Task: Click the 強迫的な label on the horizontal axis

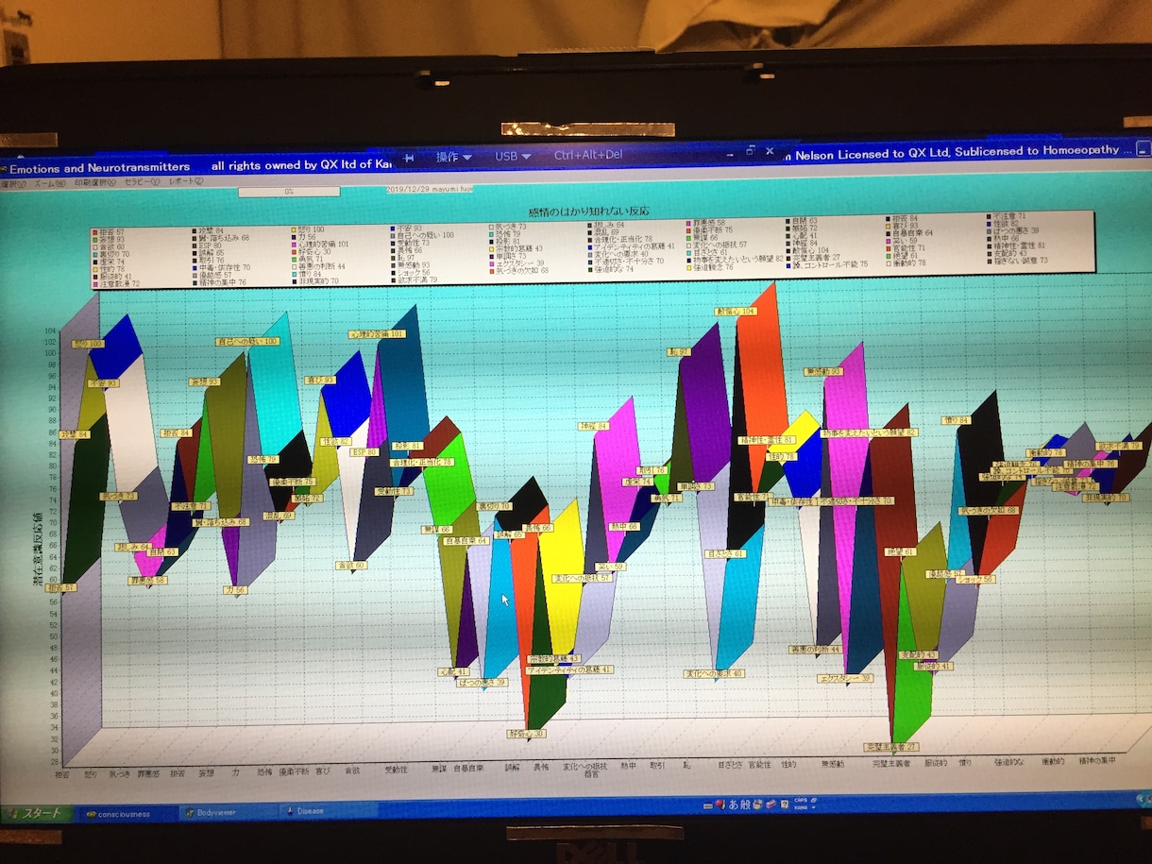Action: (x=1008, y=760)
